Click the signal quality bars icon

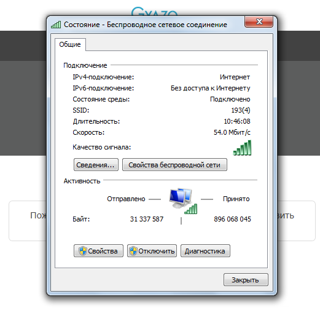242,148
